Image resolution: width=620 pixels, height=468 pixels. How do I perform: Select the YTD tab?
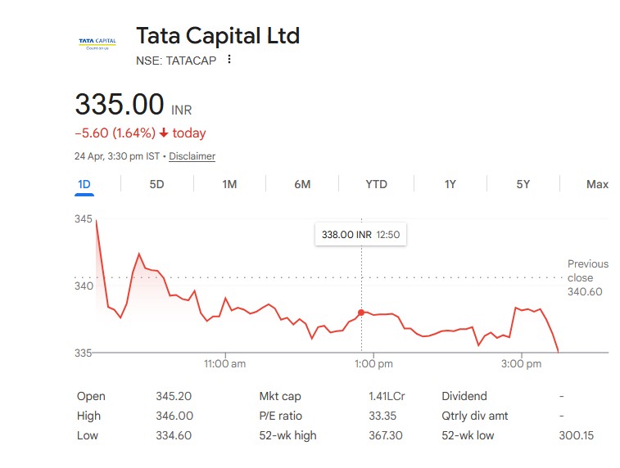(x=376, y=184)
